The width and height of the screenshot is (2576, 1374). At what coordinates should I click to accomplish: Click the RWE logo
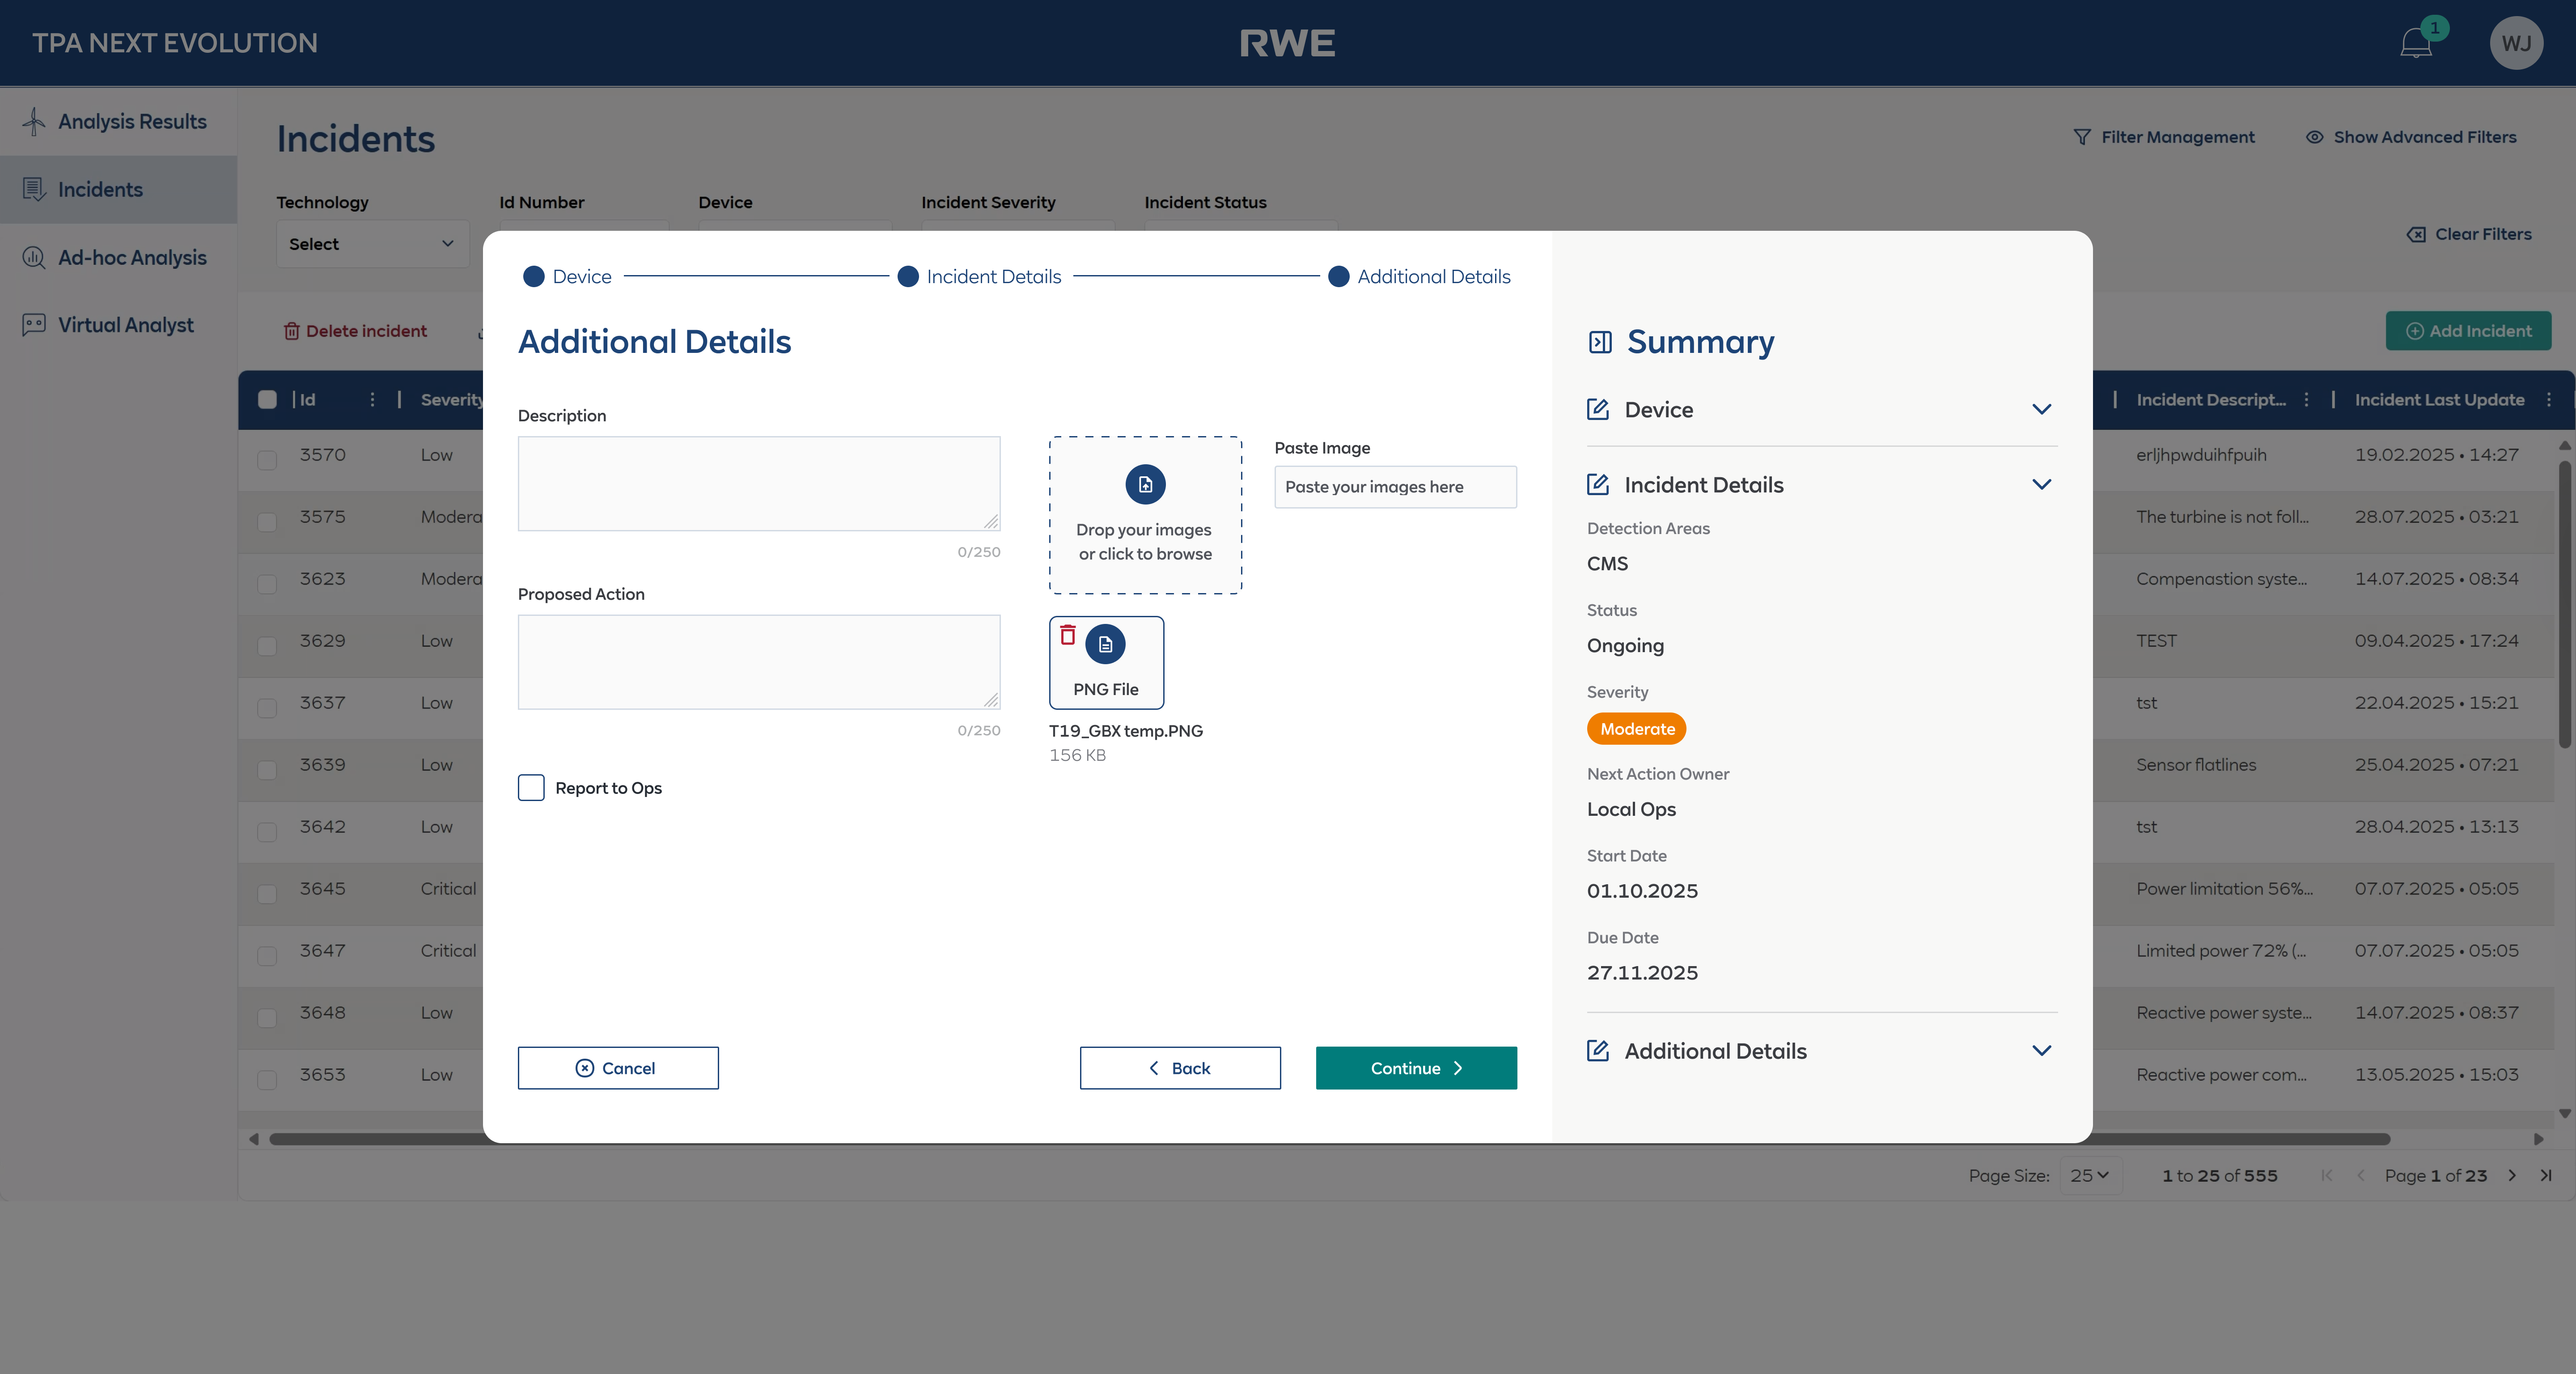(1287, 43)
